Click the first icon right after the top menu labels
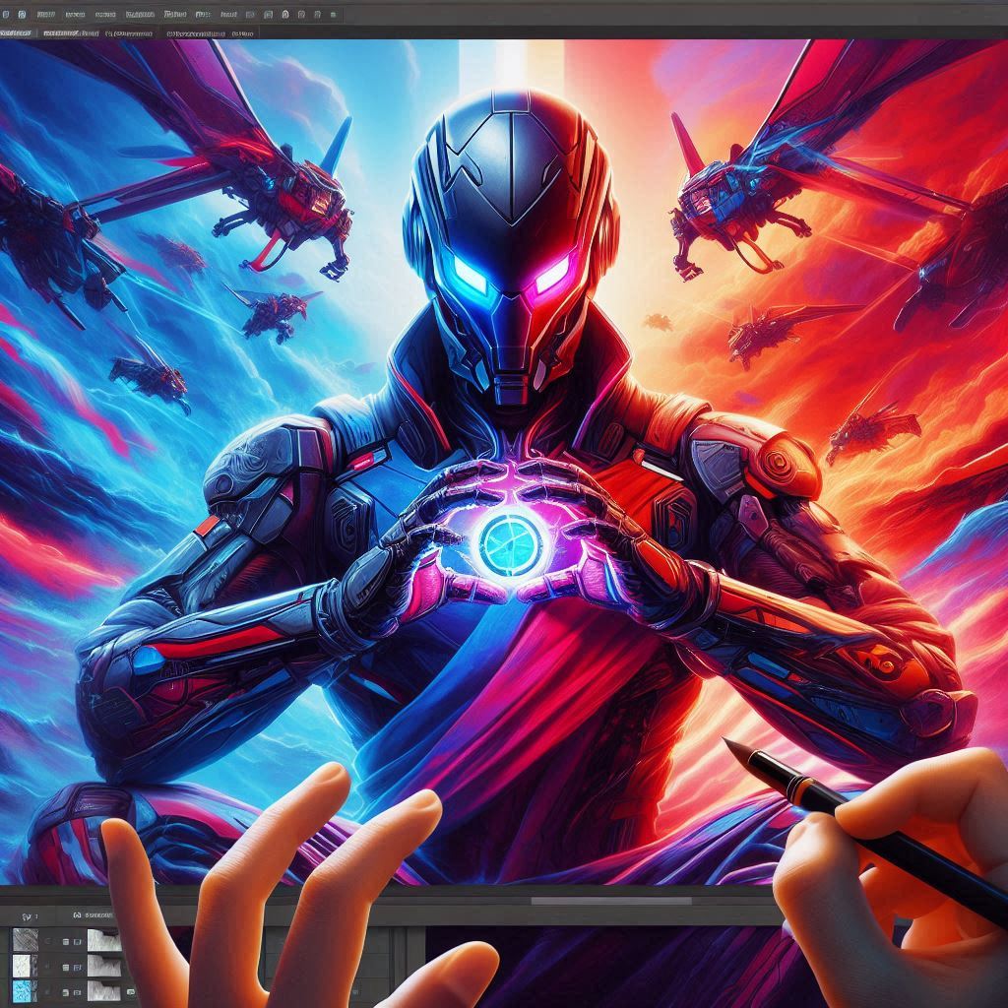 250,15
